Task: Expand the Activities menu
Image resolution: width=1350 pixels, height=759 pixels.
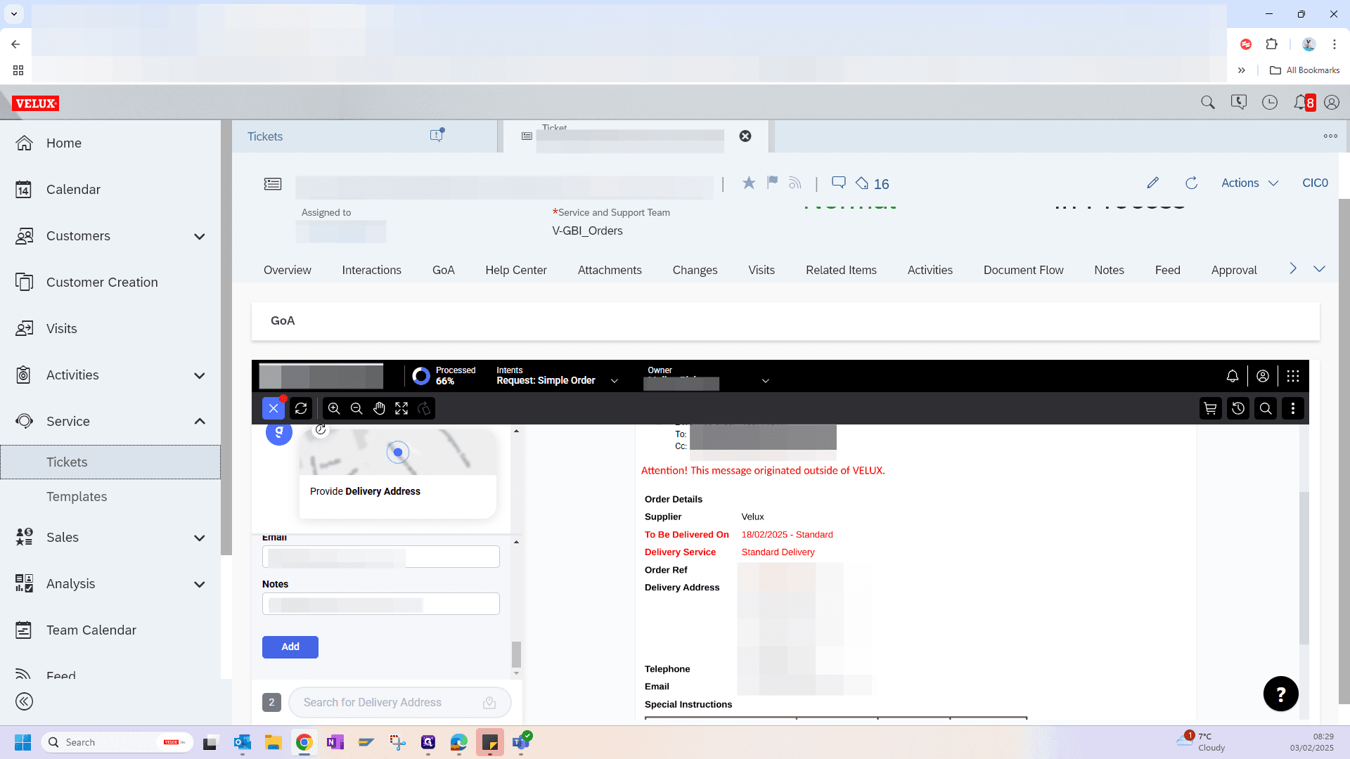Action: (x=200, y=375)
